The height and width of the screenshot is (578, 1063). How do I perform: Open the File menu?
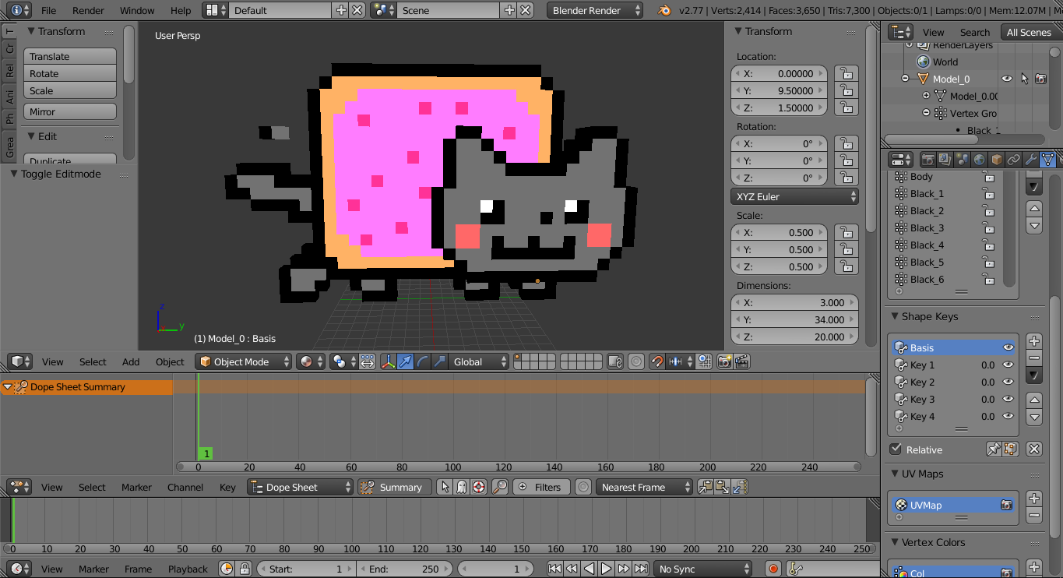[48, 10]
